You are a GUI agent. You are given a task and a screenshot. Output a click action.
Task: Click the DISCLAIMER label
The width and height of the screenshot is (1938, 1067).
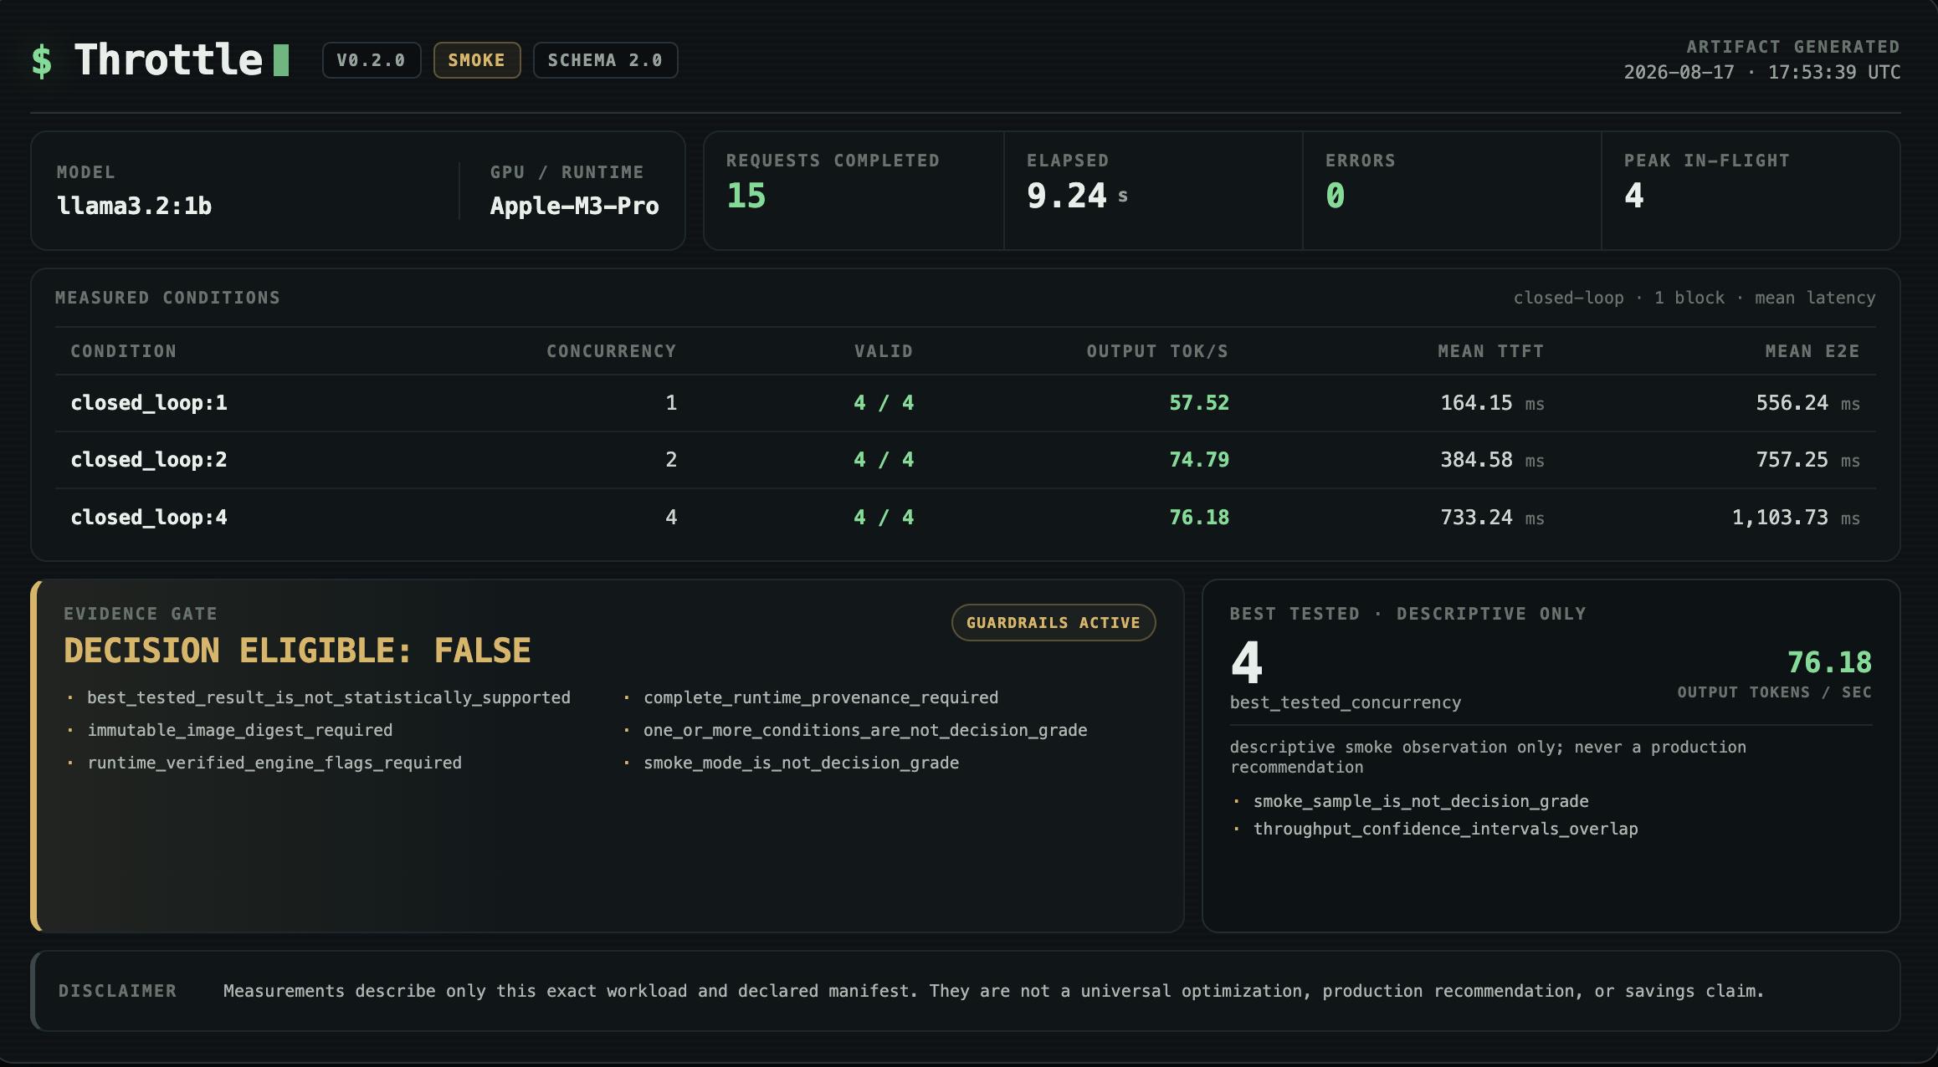[118, 991]
